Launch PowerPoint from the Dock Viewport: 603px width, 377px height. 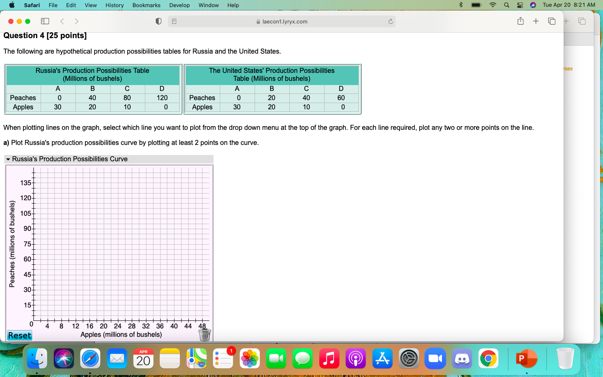pos(527,359)
